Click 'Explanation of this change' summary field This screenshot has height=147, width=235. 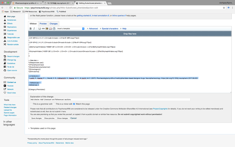110,99
